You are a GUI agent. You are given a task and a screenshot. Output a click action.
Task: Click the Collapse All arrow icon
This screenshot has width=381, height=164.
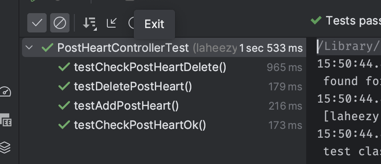point(112,23)
